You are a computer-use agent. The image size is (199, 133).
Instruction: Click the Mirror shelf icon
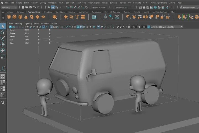[145, 17]
